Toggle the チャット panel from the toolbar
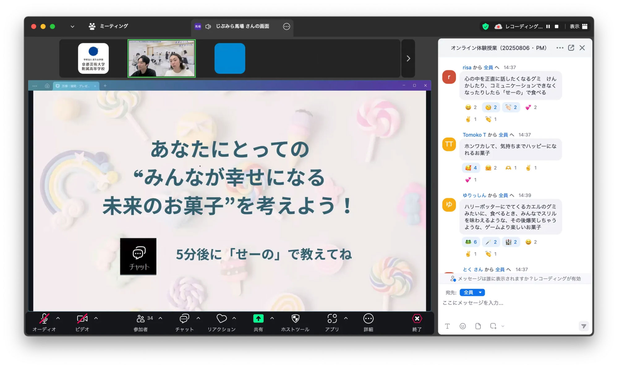The height and width of the screenshot is (368, 618). click(x=184, y=319)
